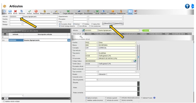
Task: Uncheck the Activos filter checkbox
Action: (x=74, y=24)
